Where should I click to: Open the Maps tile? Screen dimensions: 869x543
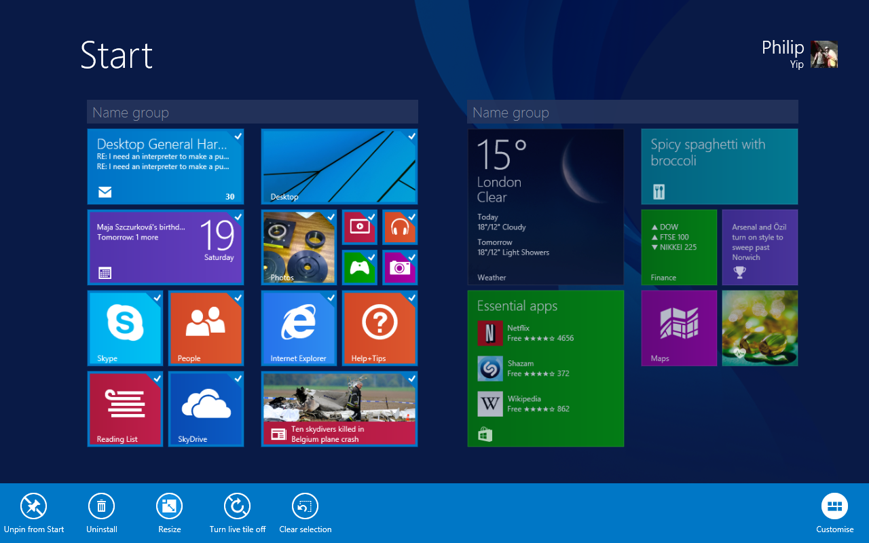click(679, 329)
